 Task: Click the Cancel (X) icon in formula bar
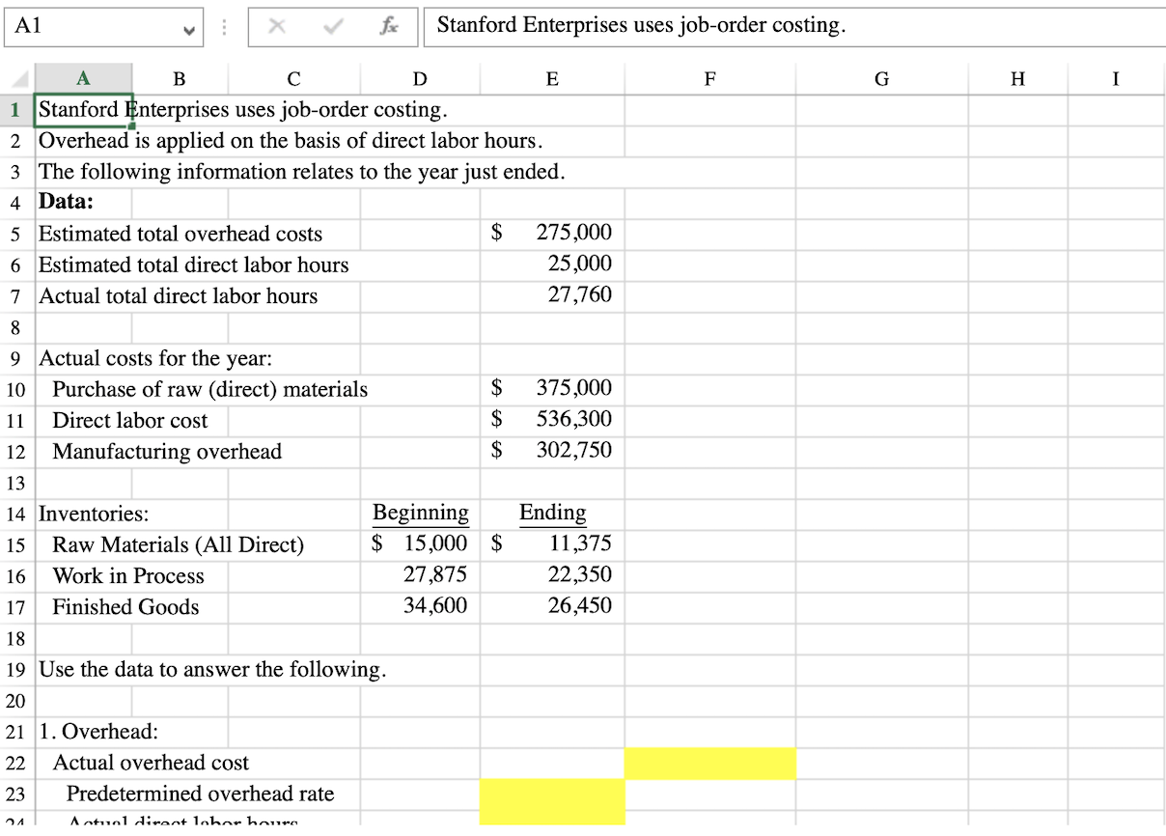click(x=277, y=26)
